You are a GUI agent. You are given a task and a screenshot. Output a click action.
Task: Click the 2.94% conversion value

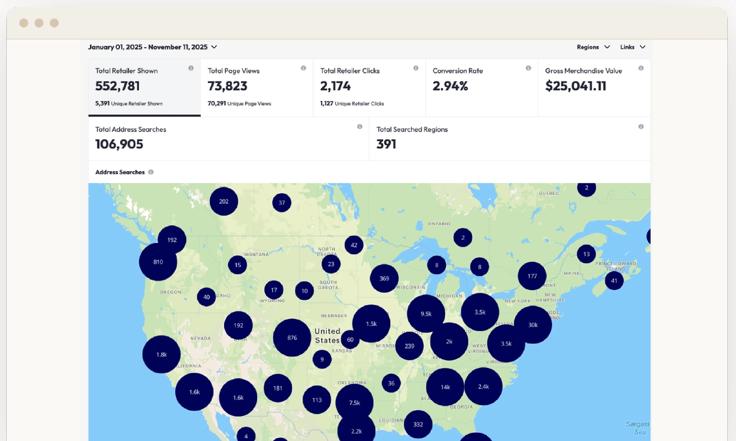coord(450,86)
